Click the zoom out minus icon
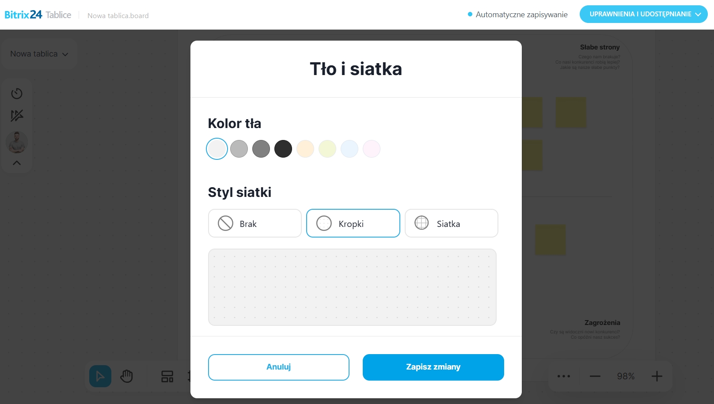 (x=595, y=376)
